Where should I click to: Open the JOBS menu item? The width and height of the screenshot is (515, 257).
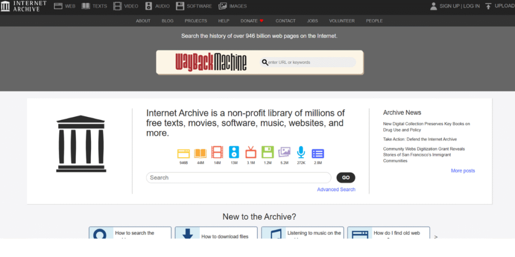point(312,21)
